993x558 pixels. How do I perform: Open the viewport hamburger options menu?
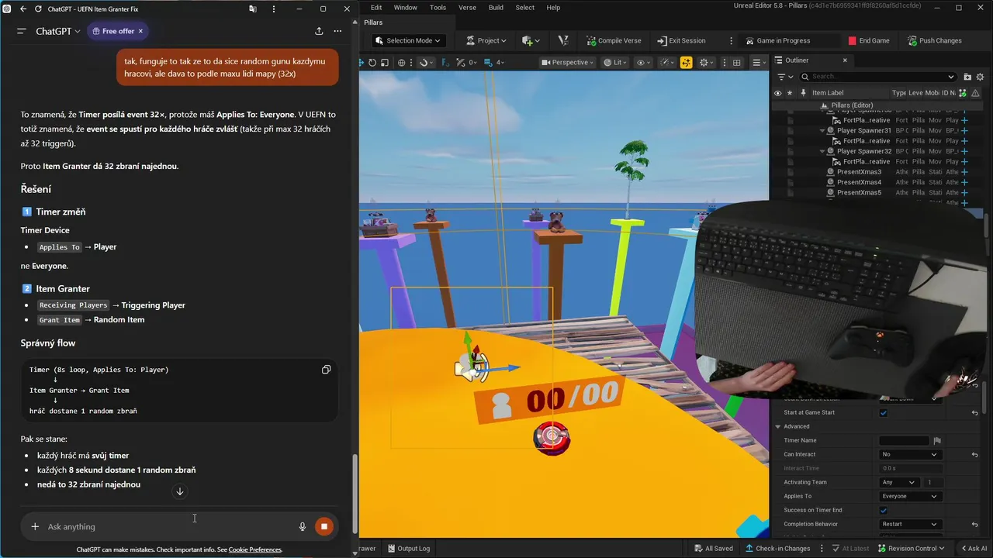pos(759,62)
